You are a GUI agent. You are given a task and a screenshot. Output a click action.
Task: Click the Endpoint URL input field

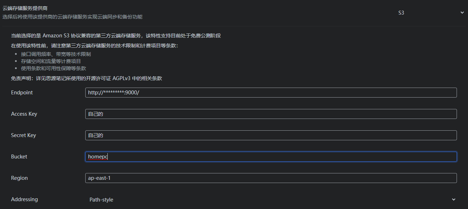[271, 93]
